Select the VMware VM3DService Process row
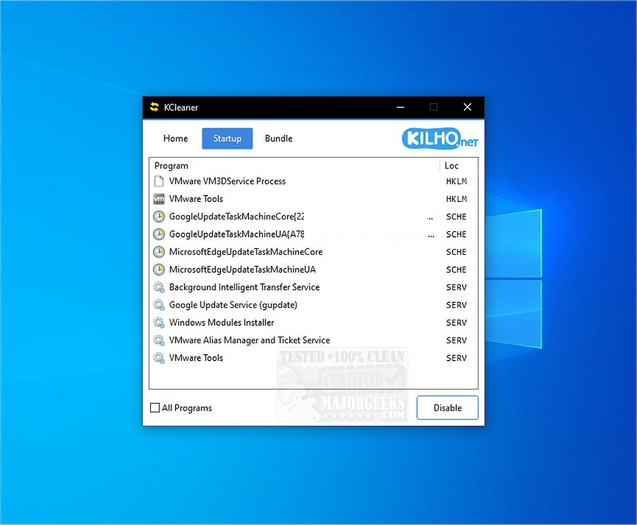 [x=313, y=181]
